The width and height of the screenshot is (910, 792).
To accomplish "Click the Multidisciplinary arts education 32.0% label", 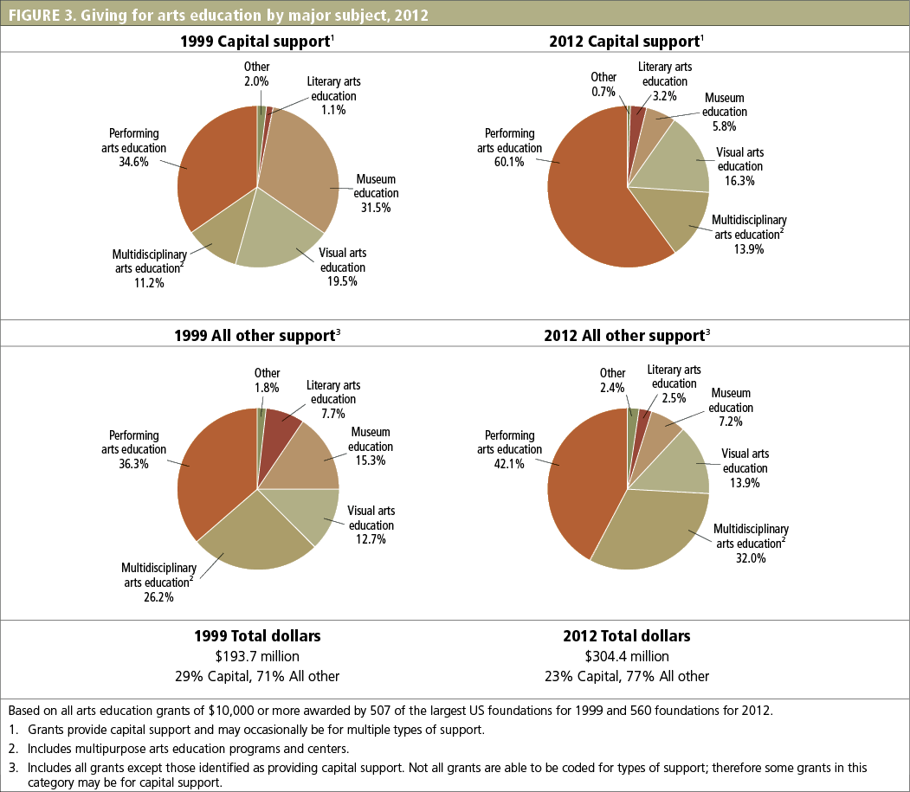I will [x=751, y=543].
